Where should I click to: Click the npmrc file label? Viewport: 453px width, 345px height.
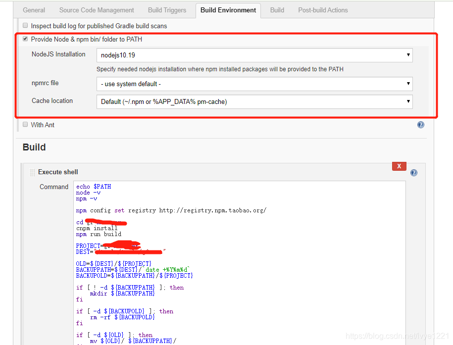(45, 83)
